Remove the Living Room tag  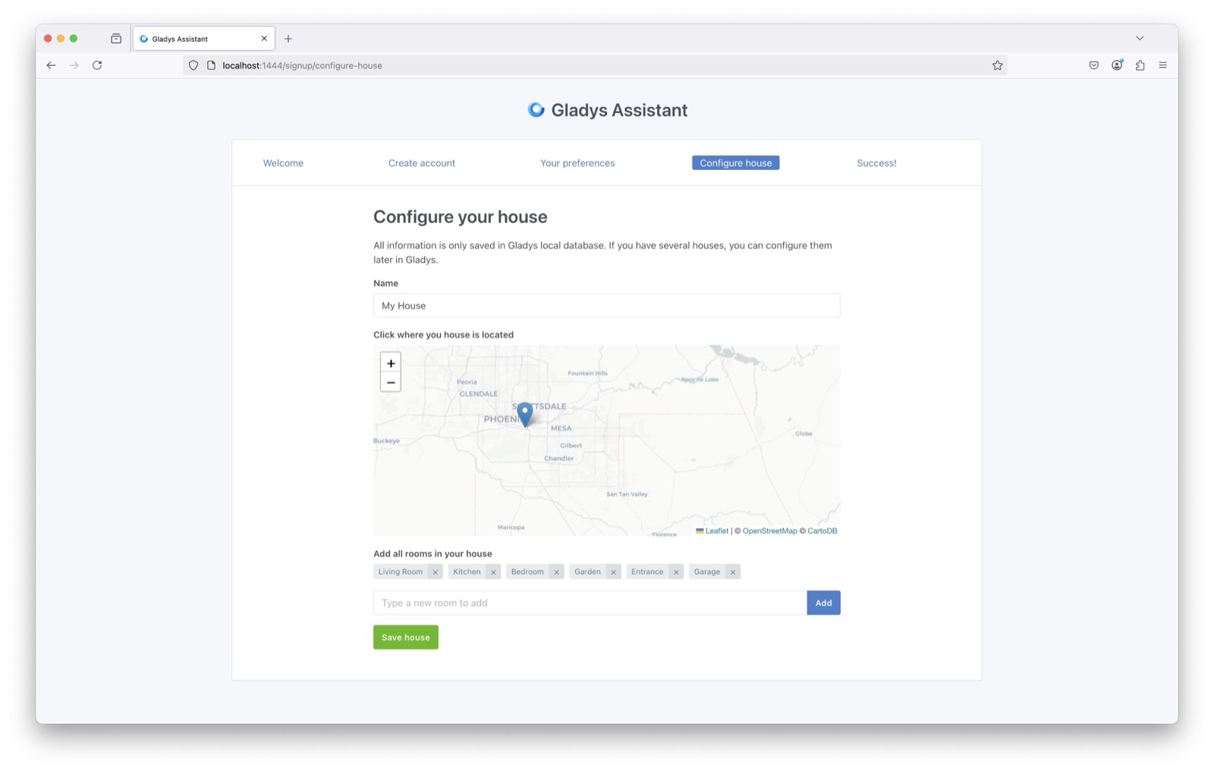435,571
